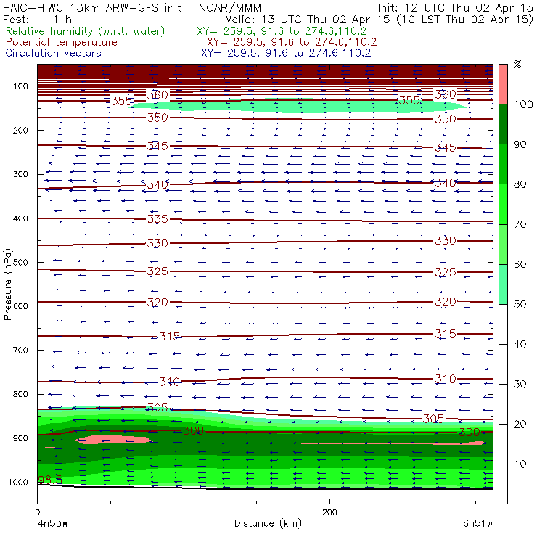Click the "(10 LST Thu 02 Apr 15)" text

point(465,20)
